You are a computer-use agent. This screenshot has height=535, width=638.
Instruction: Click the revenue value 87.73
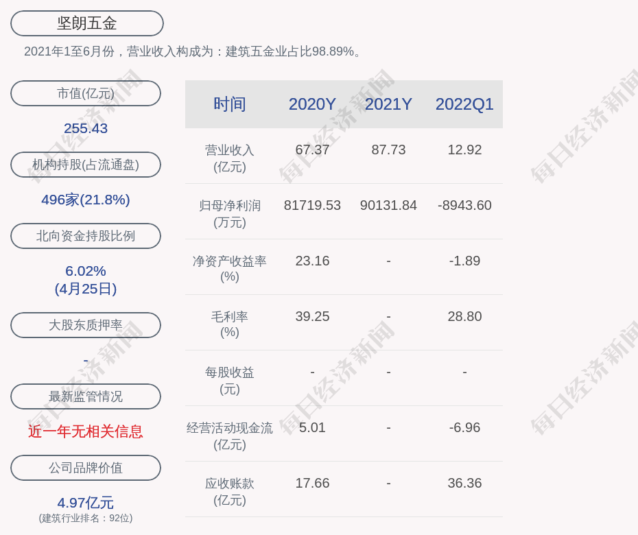(388, 150)
